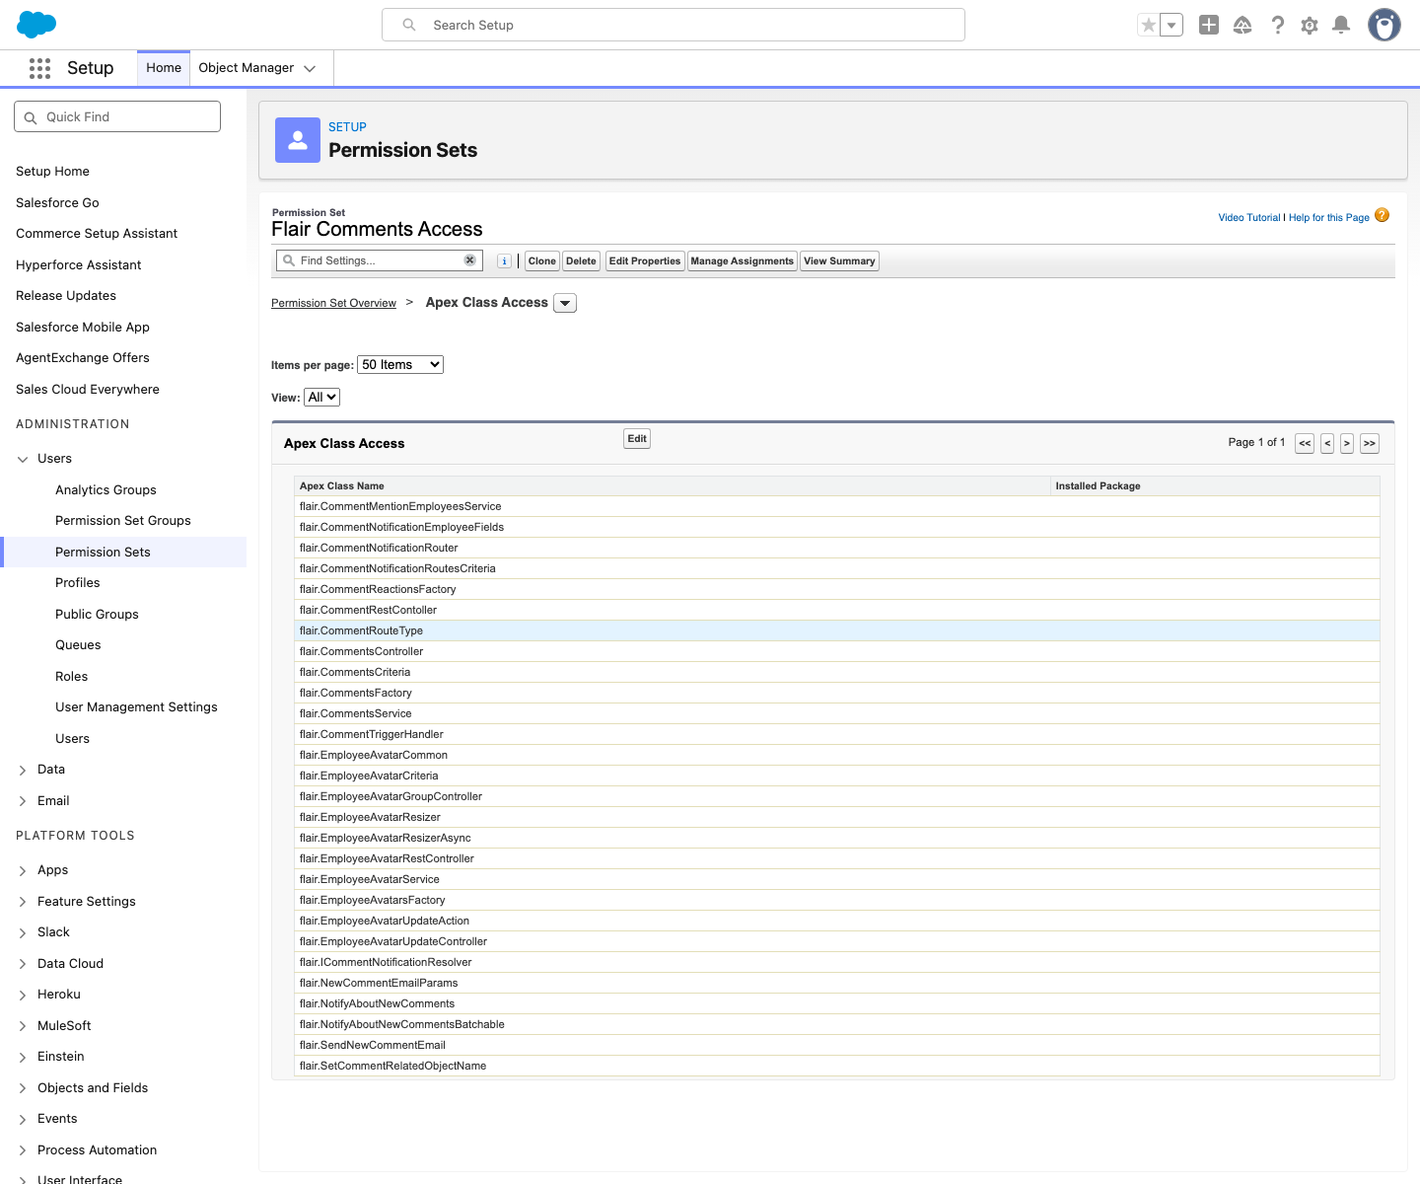Jump to the last page of results
Image resolution: width=1420 pixels, height=1184 pixels.
point(1370,443)
